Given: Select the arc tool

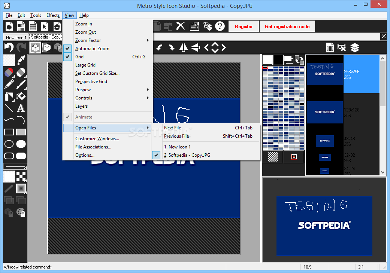Looking at the screenshot, I should (21, 120).
